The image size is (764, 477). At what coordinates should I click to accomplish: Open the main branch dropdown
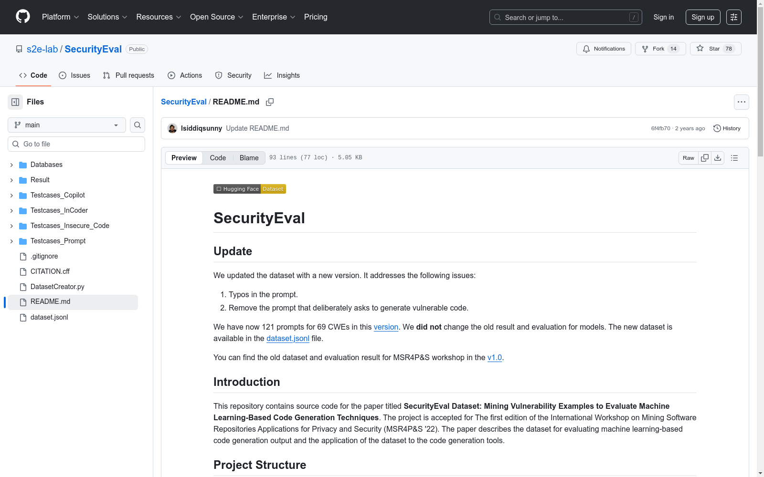[67, 125]
